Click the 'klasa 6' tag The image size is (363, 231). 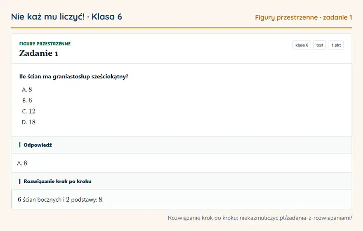point(302,45)
